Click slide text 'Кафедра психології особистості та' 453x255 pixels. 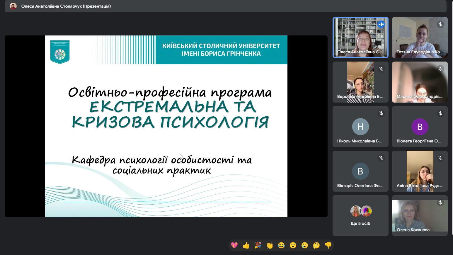click(x=162, y=160)
